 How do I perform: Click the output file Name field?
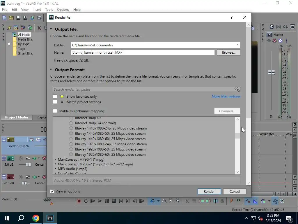[x=143, y=52]
